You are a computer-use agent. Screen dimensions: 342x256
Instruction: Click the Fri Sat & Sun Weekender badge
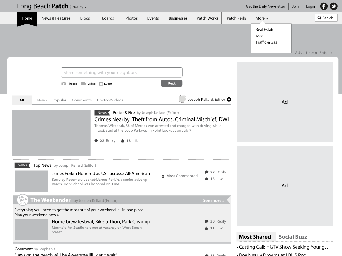(x=23, y=200)
